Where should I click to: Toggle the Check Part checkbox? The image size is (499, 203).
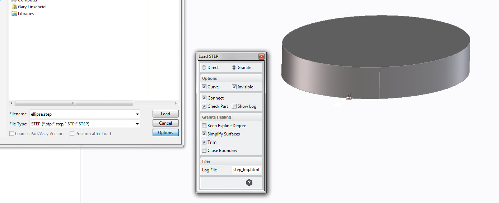(x=204, y=106)
